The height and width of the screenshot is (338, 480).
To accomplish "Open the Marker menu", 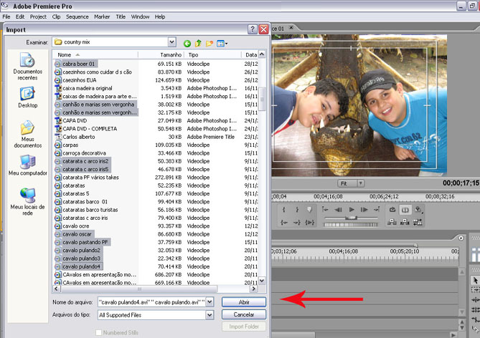I will (x=102, y=16).
